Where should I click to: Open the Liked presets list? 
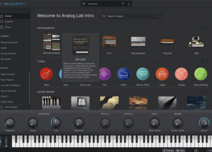[3, 48]
